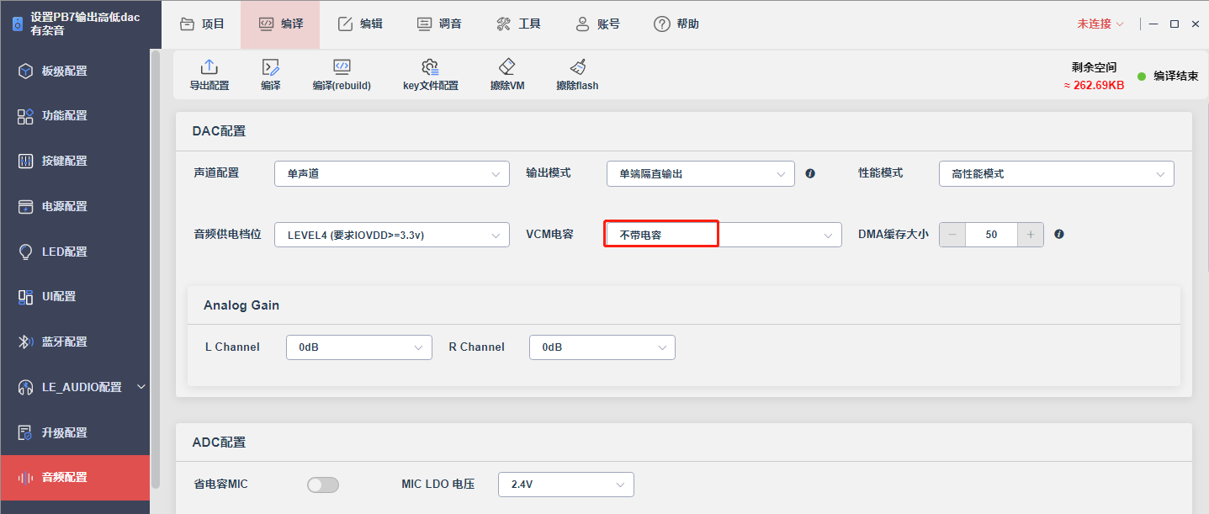1209x514 pixels.
Task: Open the VCM电容 dropdown
Action: pos(723,235)
